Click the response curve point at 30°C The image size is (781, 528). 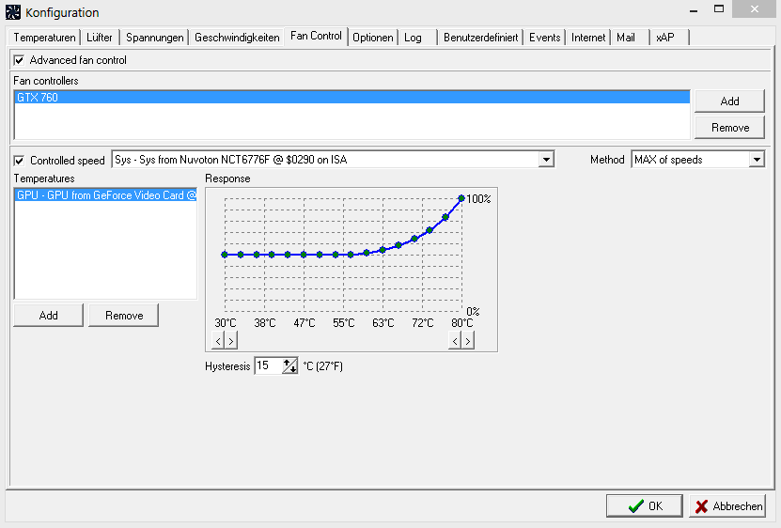pyautogui.click(x=225, y=255)
